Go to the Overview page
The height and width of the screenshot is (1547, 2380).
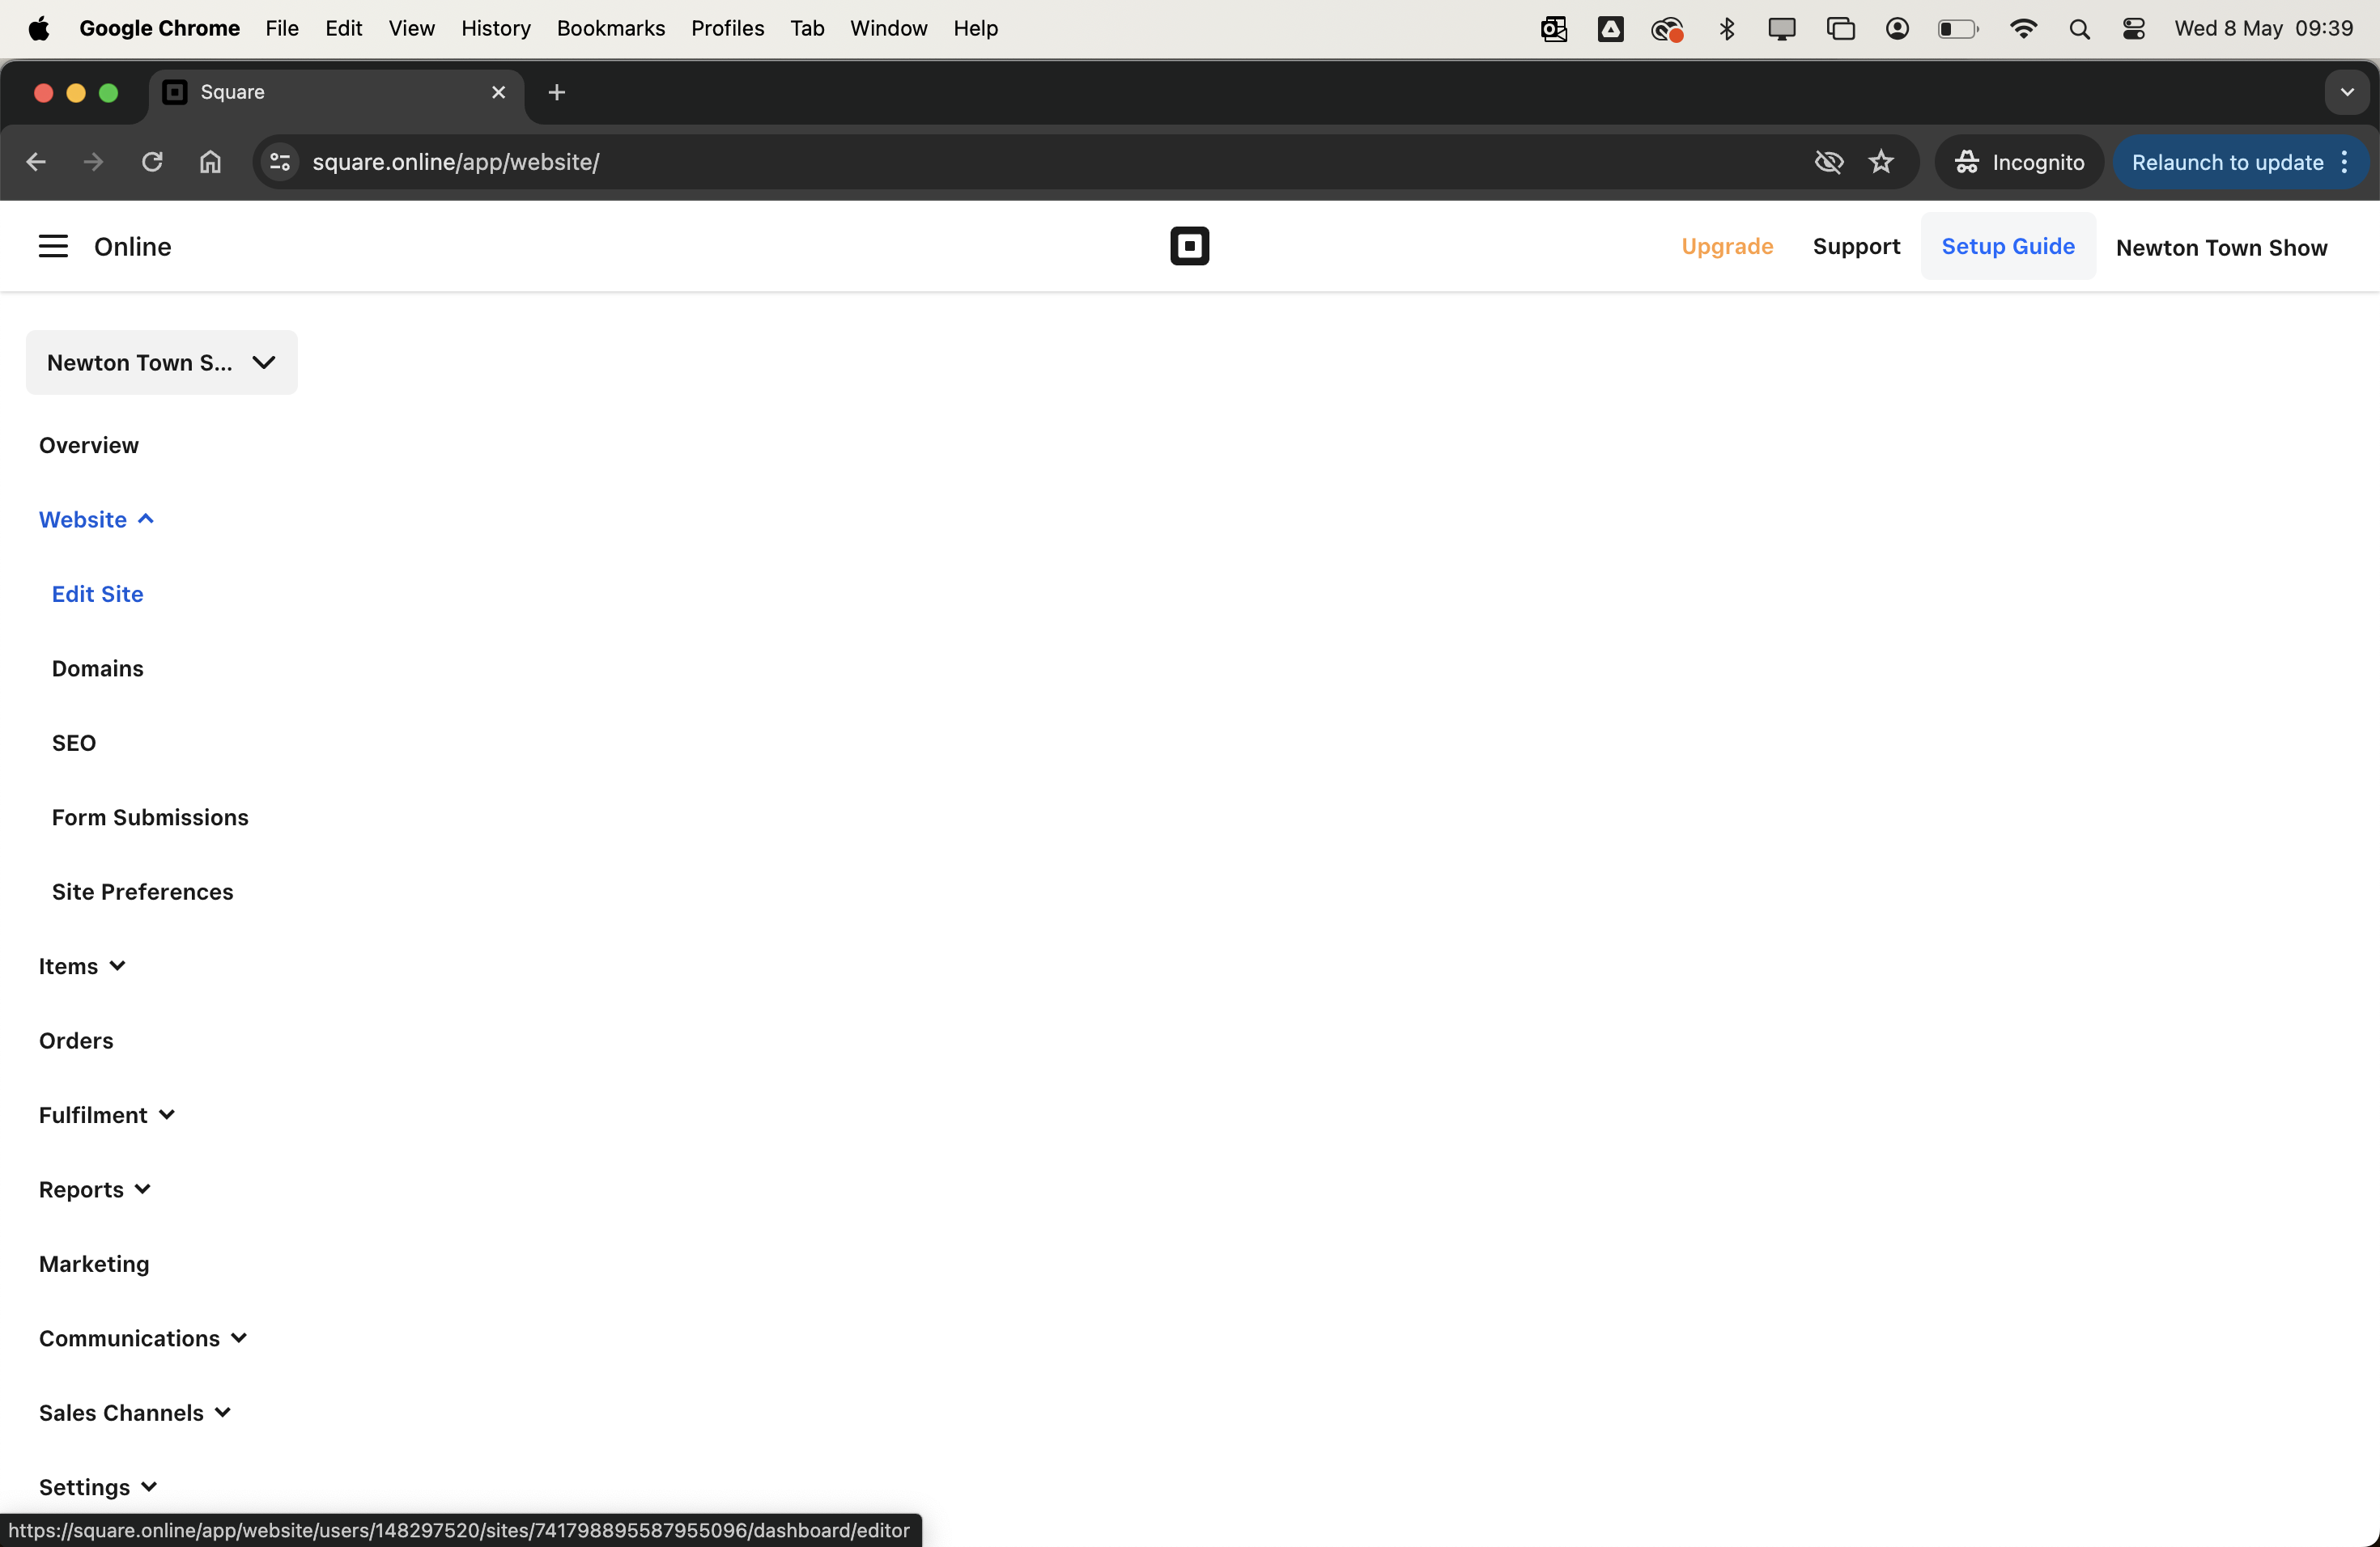pyautogui.click(x=88, y=446)
